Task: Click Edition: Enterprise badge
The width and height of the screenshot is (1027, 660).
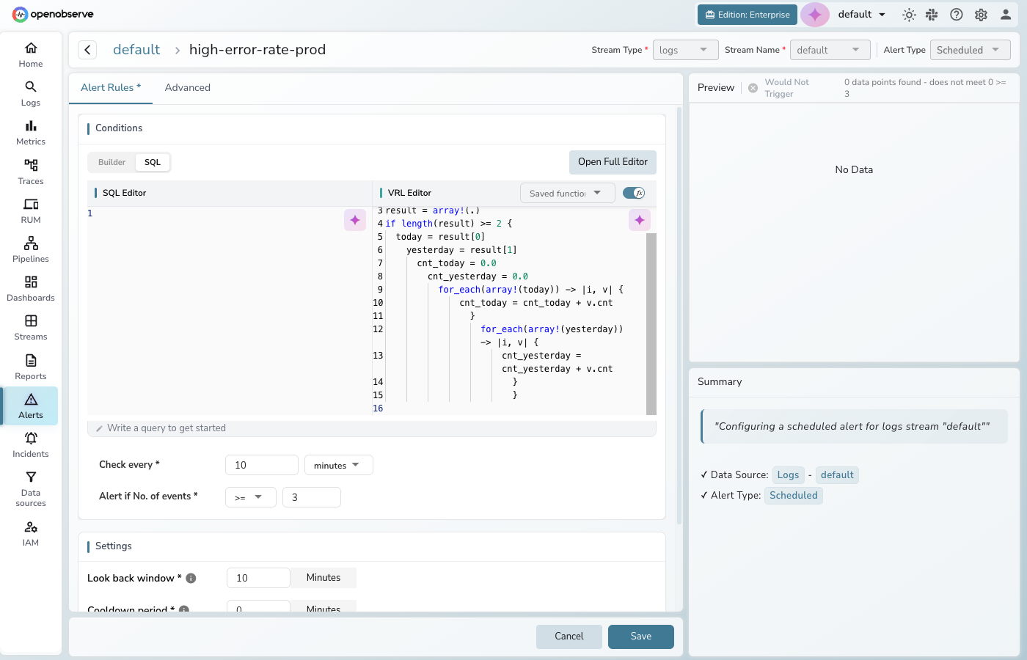Action: coord(747,15)
